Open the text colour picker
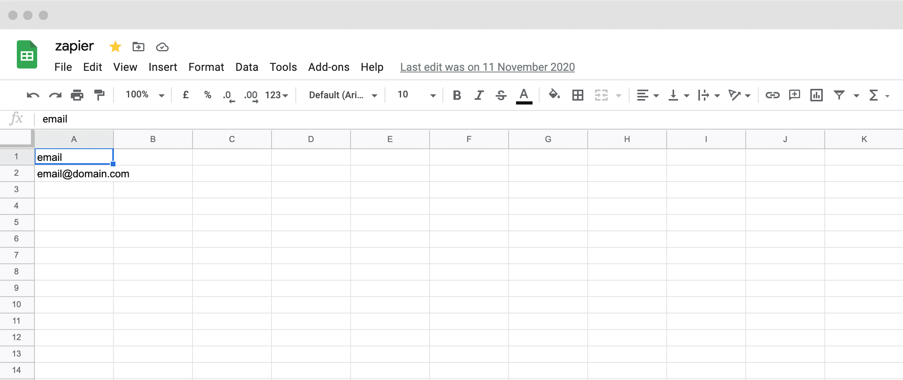Screen dimensions: 903x380 pyautogui.click(x=524, y=95)
